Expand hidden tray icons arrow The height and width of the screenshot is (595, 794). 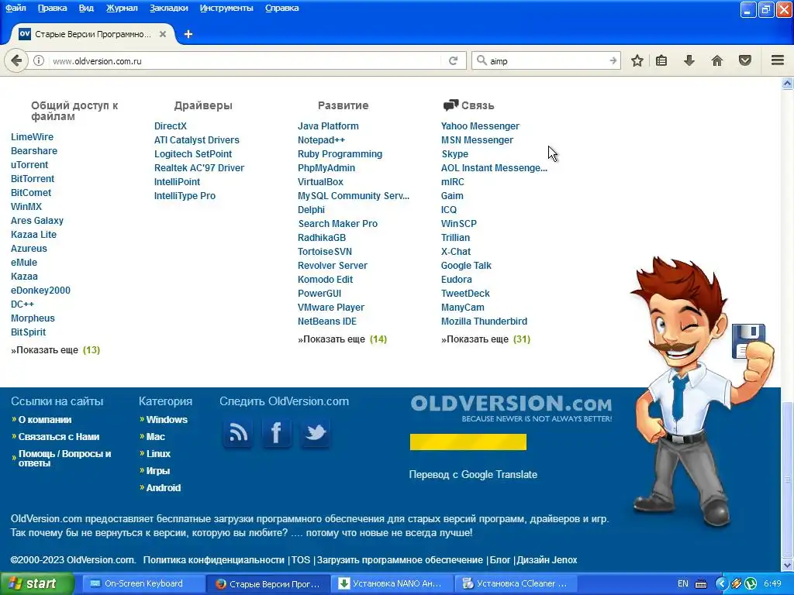tap(722, 584)
